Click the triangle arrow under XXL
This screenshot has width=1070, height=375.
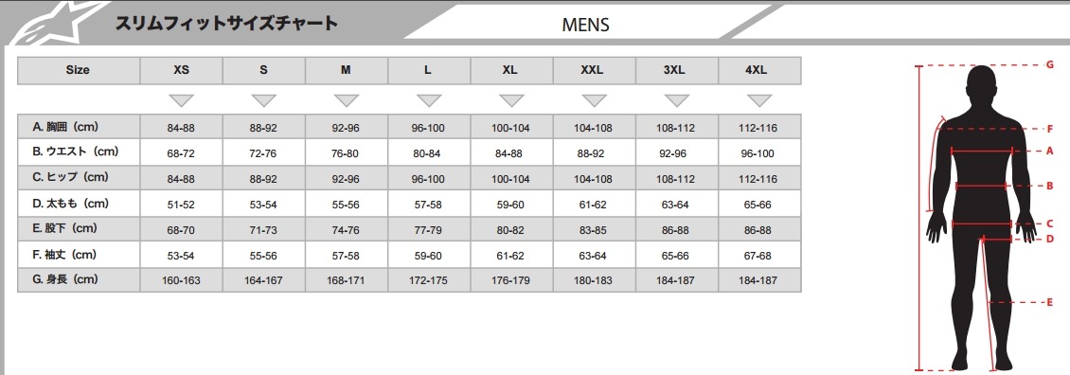point(594,100)
